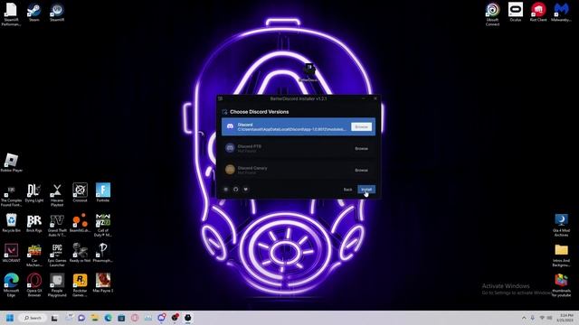This screenshot has height=325, width=579.
Task: Open the Windows Start menu
Action: tap(10, 318)
